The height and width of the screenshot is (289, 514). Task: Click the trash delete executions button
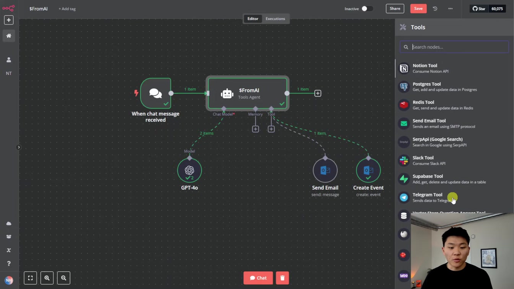tap(282, 278)
